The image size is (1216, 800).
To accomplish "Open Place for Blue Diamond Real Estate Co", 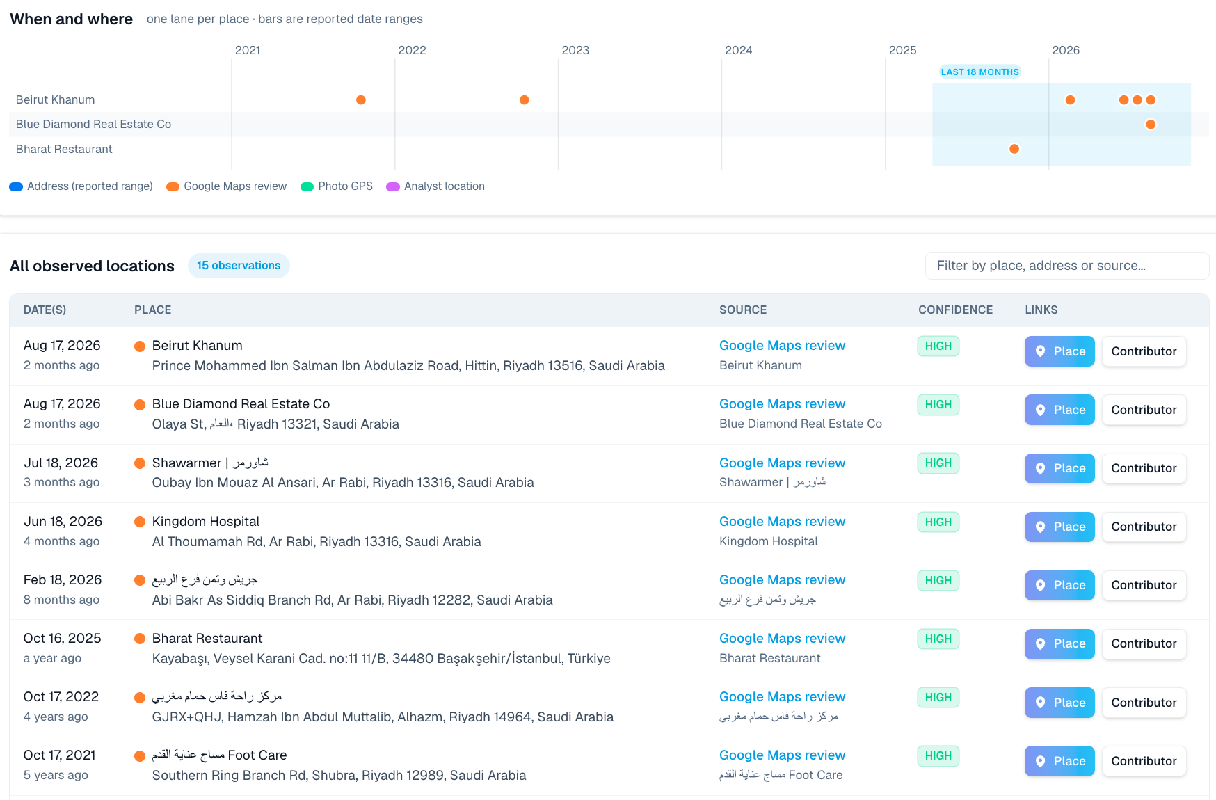I will 1059,410.
